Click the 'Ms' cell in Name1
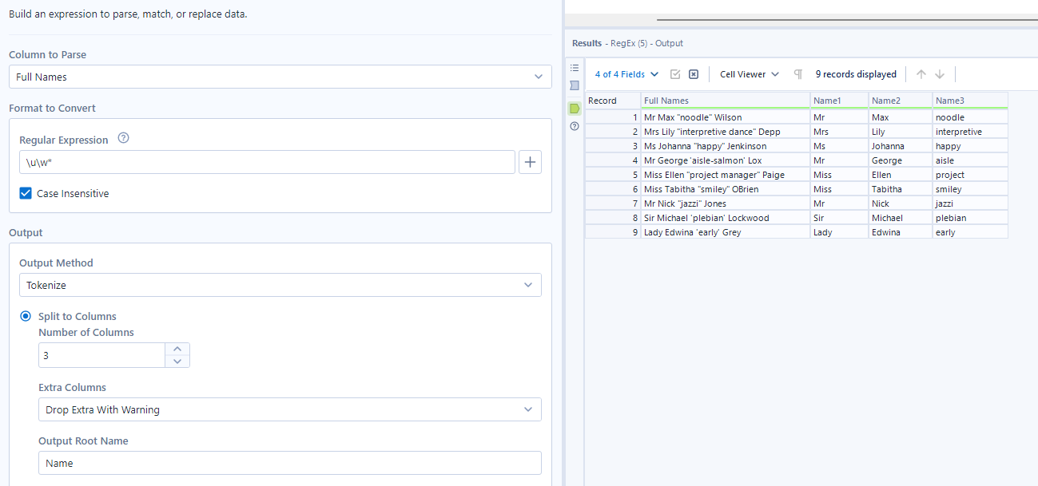1038x486 pixels. pos(839,146)
